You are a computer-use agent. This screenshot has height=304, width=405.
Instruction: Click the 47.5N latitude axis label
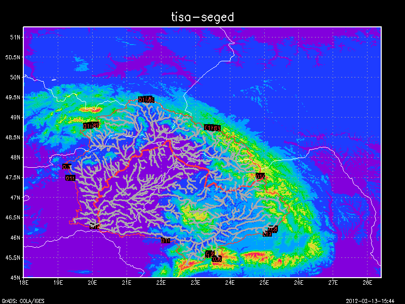pyautogui.click(x=13, y=177)
